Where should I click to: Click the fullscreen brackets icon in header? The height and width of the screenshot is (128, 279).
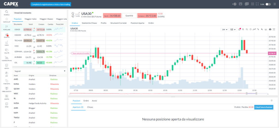257,4
